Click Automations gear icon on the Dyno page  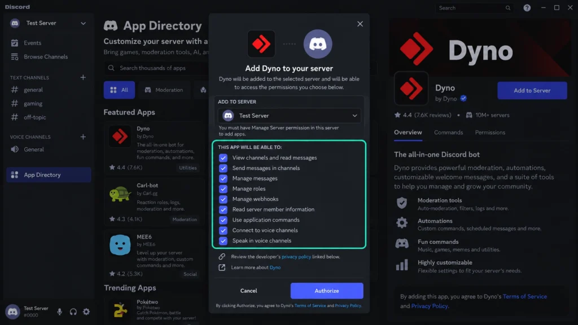coord(402,223)
